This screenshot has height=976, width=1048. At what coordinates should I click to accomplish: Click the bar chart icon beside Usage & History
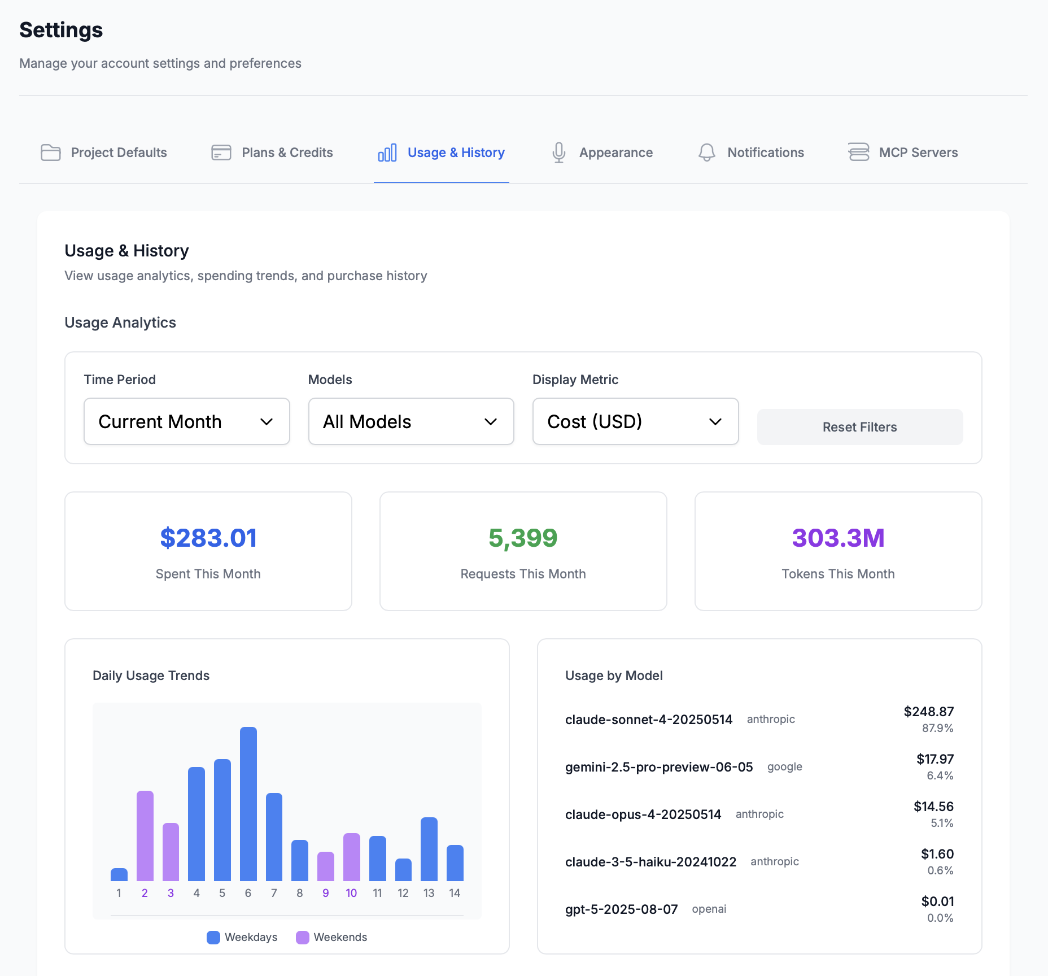386,152
